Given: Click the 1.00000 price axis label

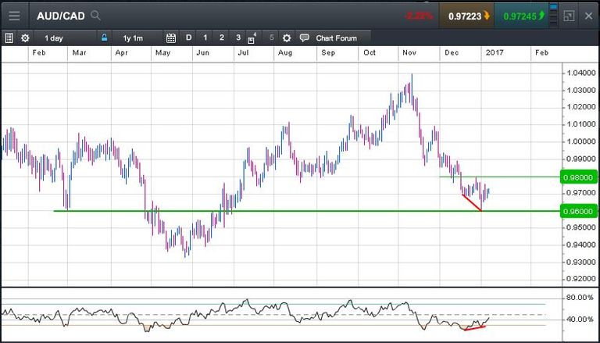Looking at the screenshot, I should (581, 141).
